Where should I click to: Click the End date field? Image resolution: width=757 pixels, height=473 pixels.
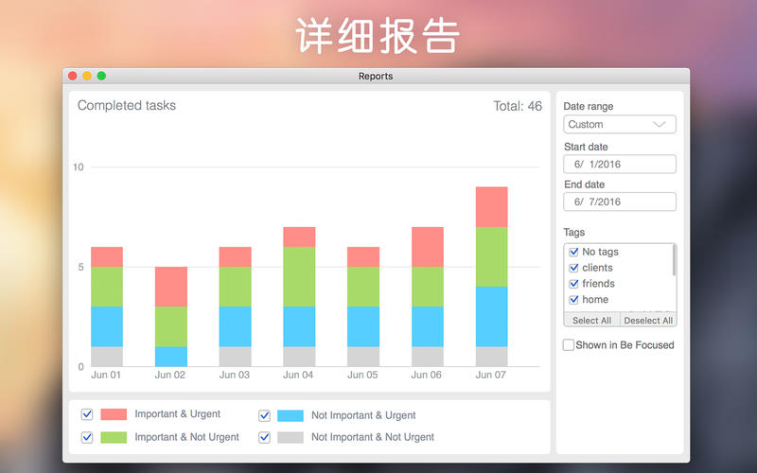(620, 201)
